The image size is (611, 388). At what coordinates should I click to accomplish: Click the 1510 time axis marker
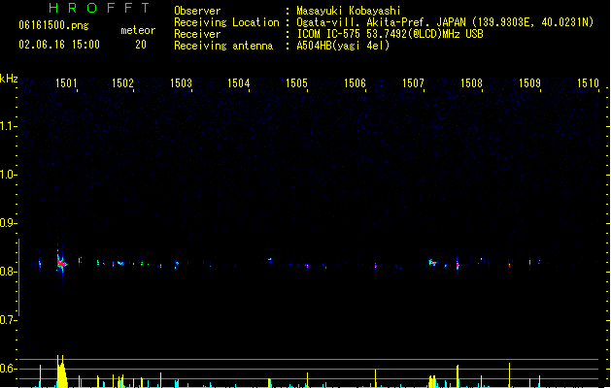pyautogui.click(x=588, y=83)
